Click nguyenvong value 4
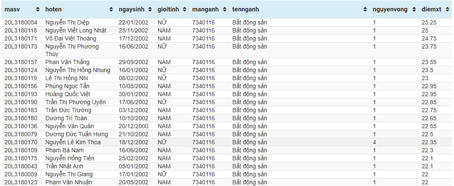 pyautogui.click(x=374, y=142)
